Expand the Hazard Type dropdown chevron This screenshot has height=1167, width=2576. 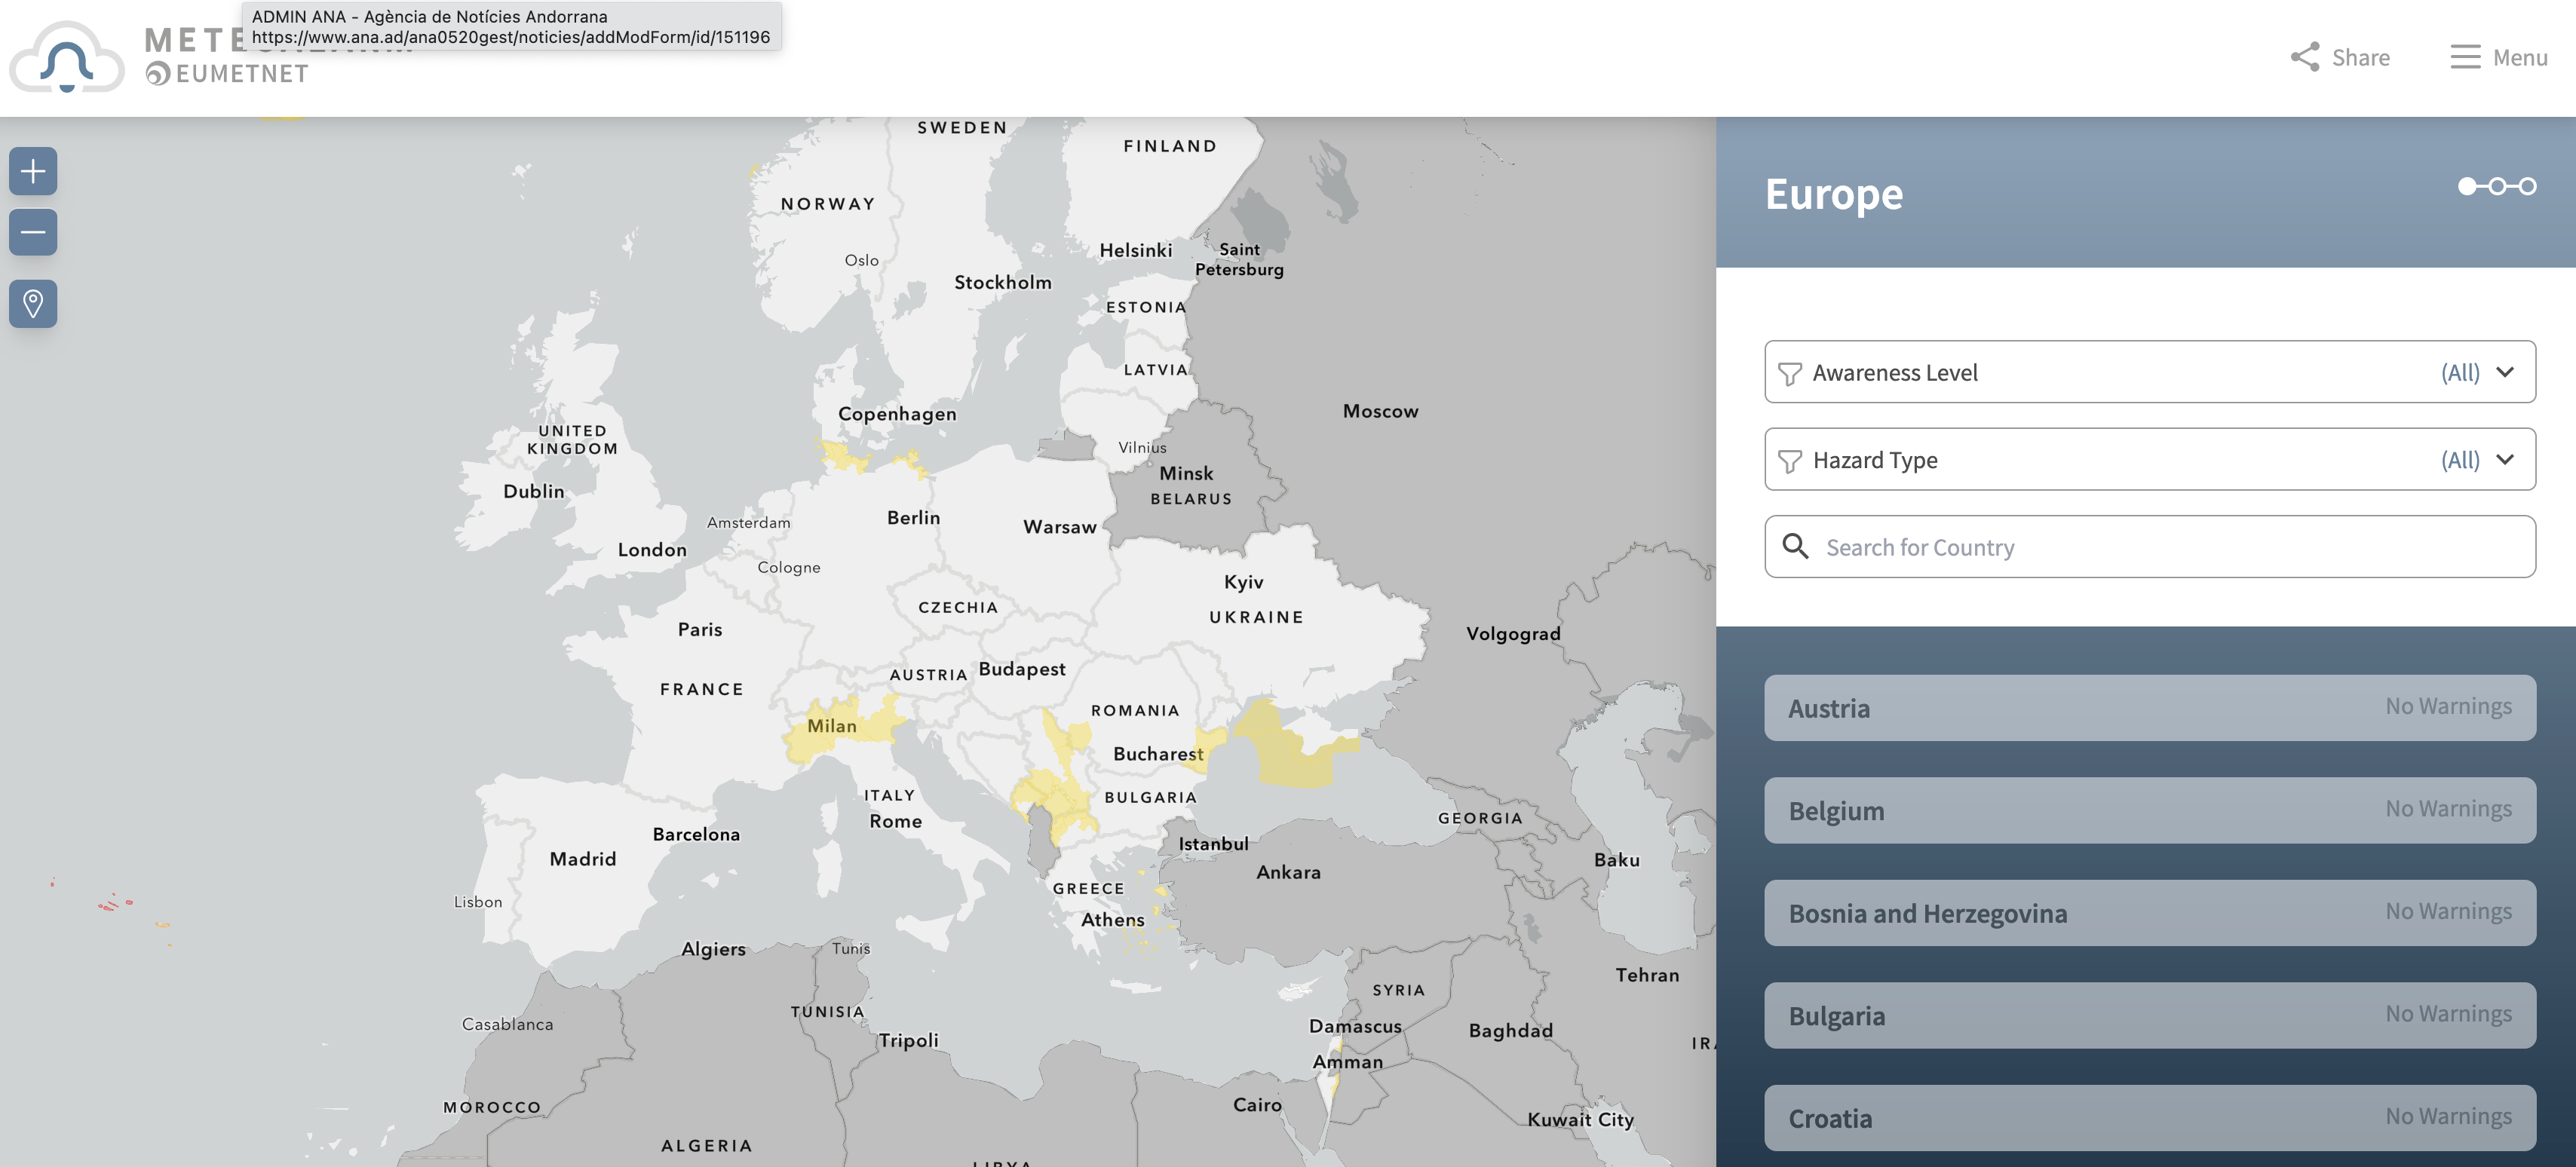point(2504,460)
